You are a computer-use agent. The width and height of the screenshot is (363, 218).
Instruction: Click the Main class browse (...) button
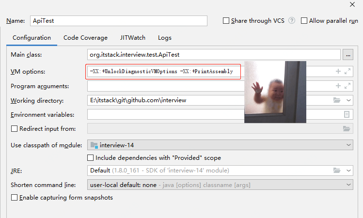click(348, 55)
